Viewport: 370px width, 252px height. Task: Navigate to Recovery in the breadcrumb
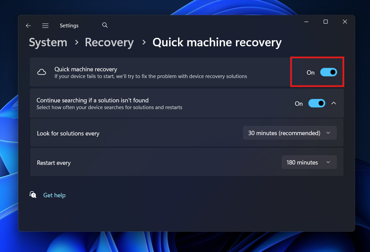pos(109,43)
